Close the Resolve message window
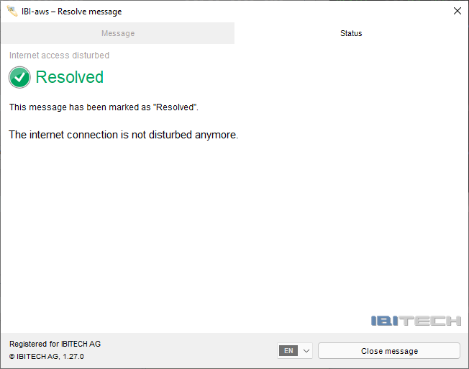 [x=457, y=11]
